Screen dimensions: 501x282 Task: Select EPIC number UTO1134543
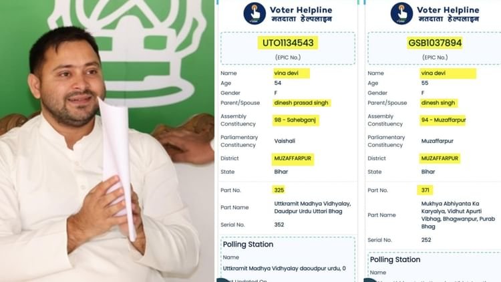(x=288, y=43)
